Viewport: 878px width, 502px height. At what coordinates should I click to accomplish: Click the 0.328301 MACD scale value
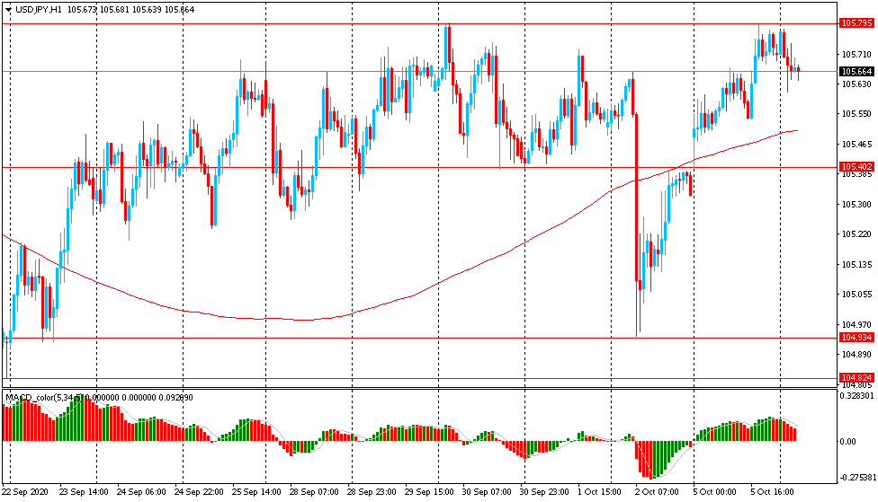pyautogui.click(x=857, y=395)
